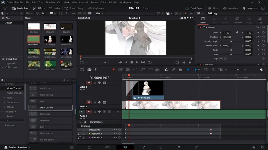Open the Cut page icon

[x=107, y=147]
